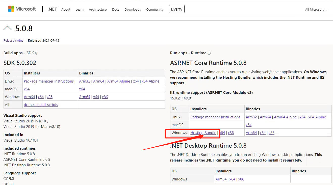Click the info icon beside Run apps - Runtime
333x185 pixels.
(x=209, y=53)
